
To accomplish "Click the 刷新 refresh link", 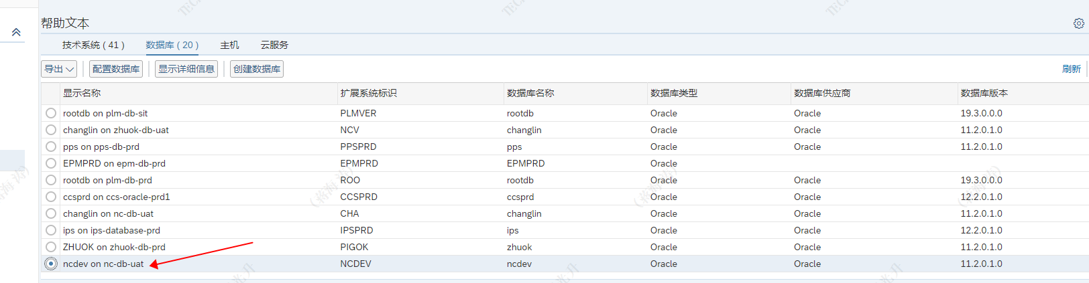I will click(1071, 69).
